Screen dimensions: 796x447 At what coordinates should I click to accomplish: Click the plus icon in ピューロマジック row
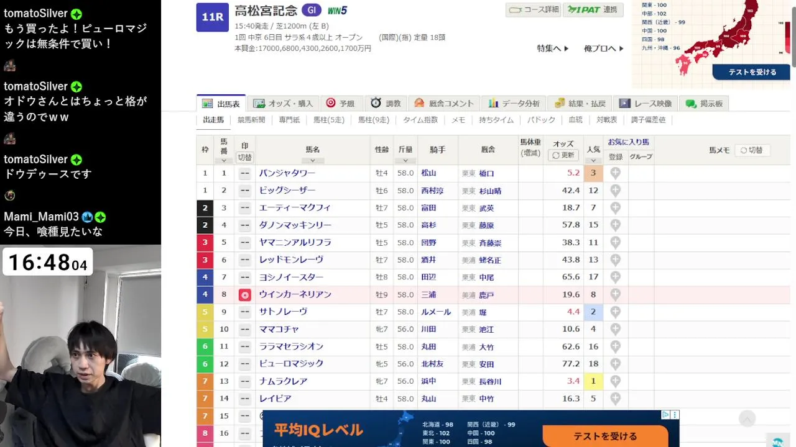coord(615,364)
